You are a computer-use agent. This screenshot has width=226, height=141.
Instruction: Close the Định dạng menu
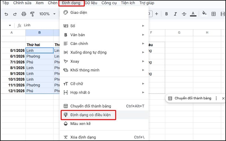click(71, 3)
